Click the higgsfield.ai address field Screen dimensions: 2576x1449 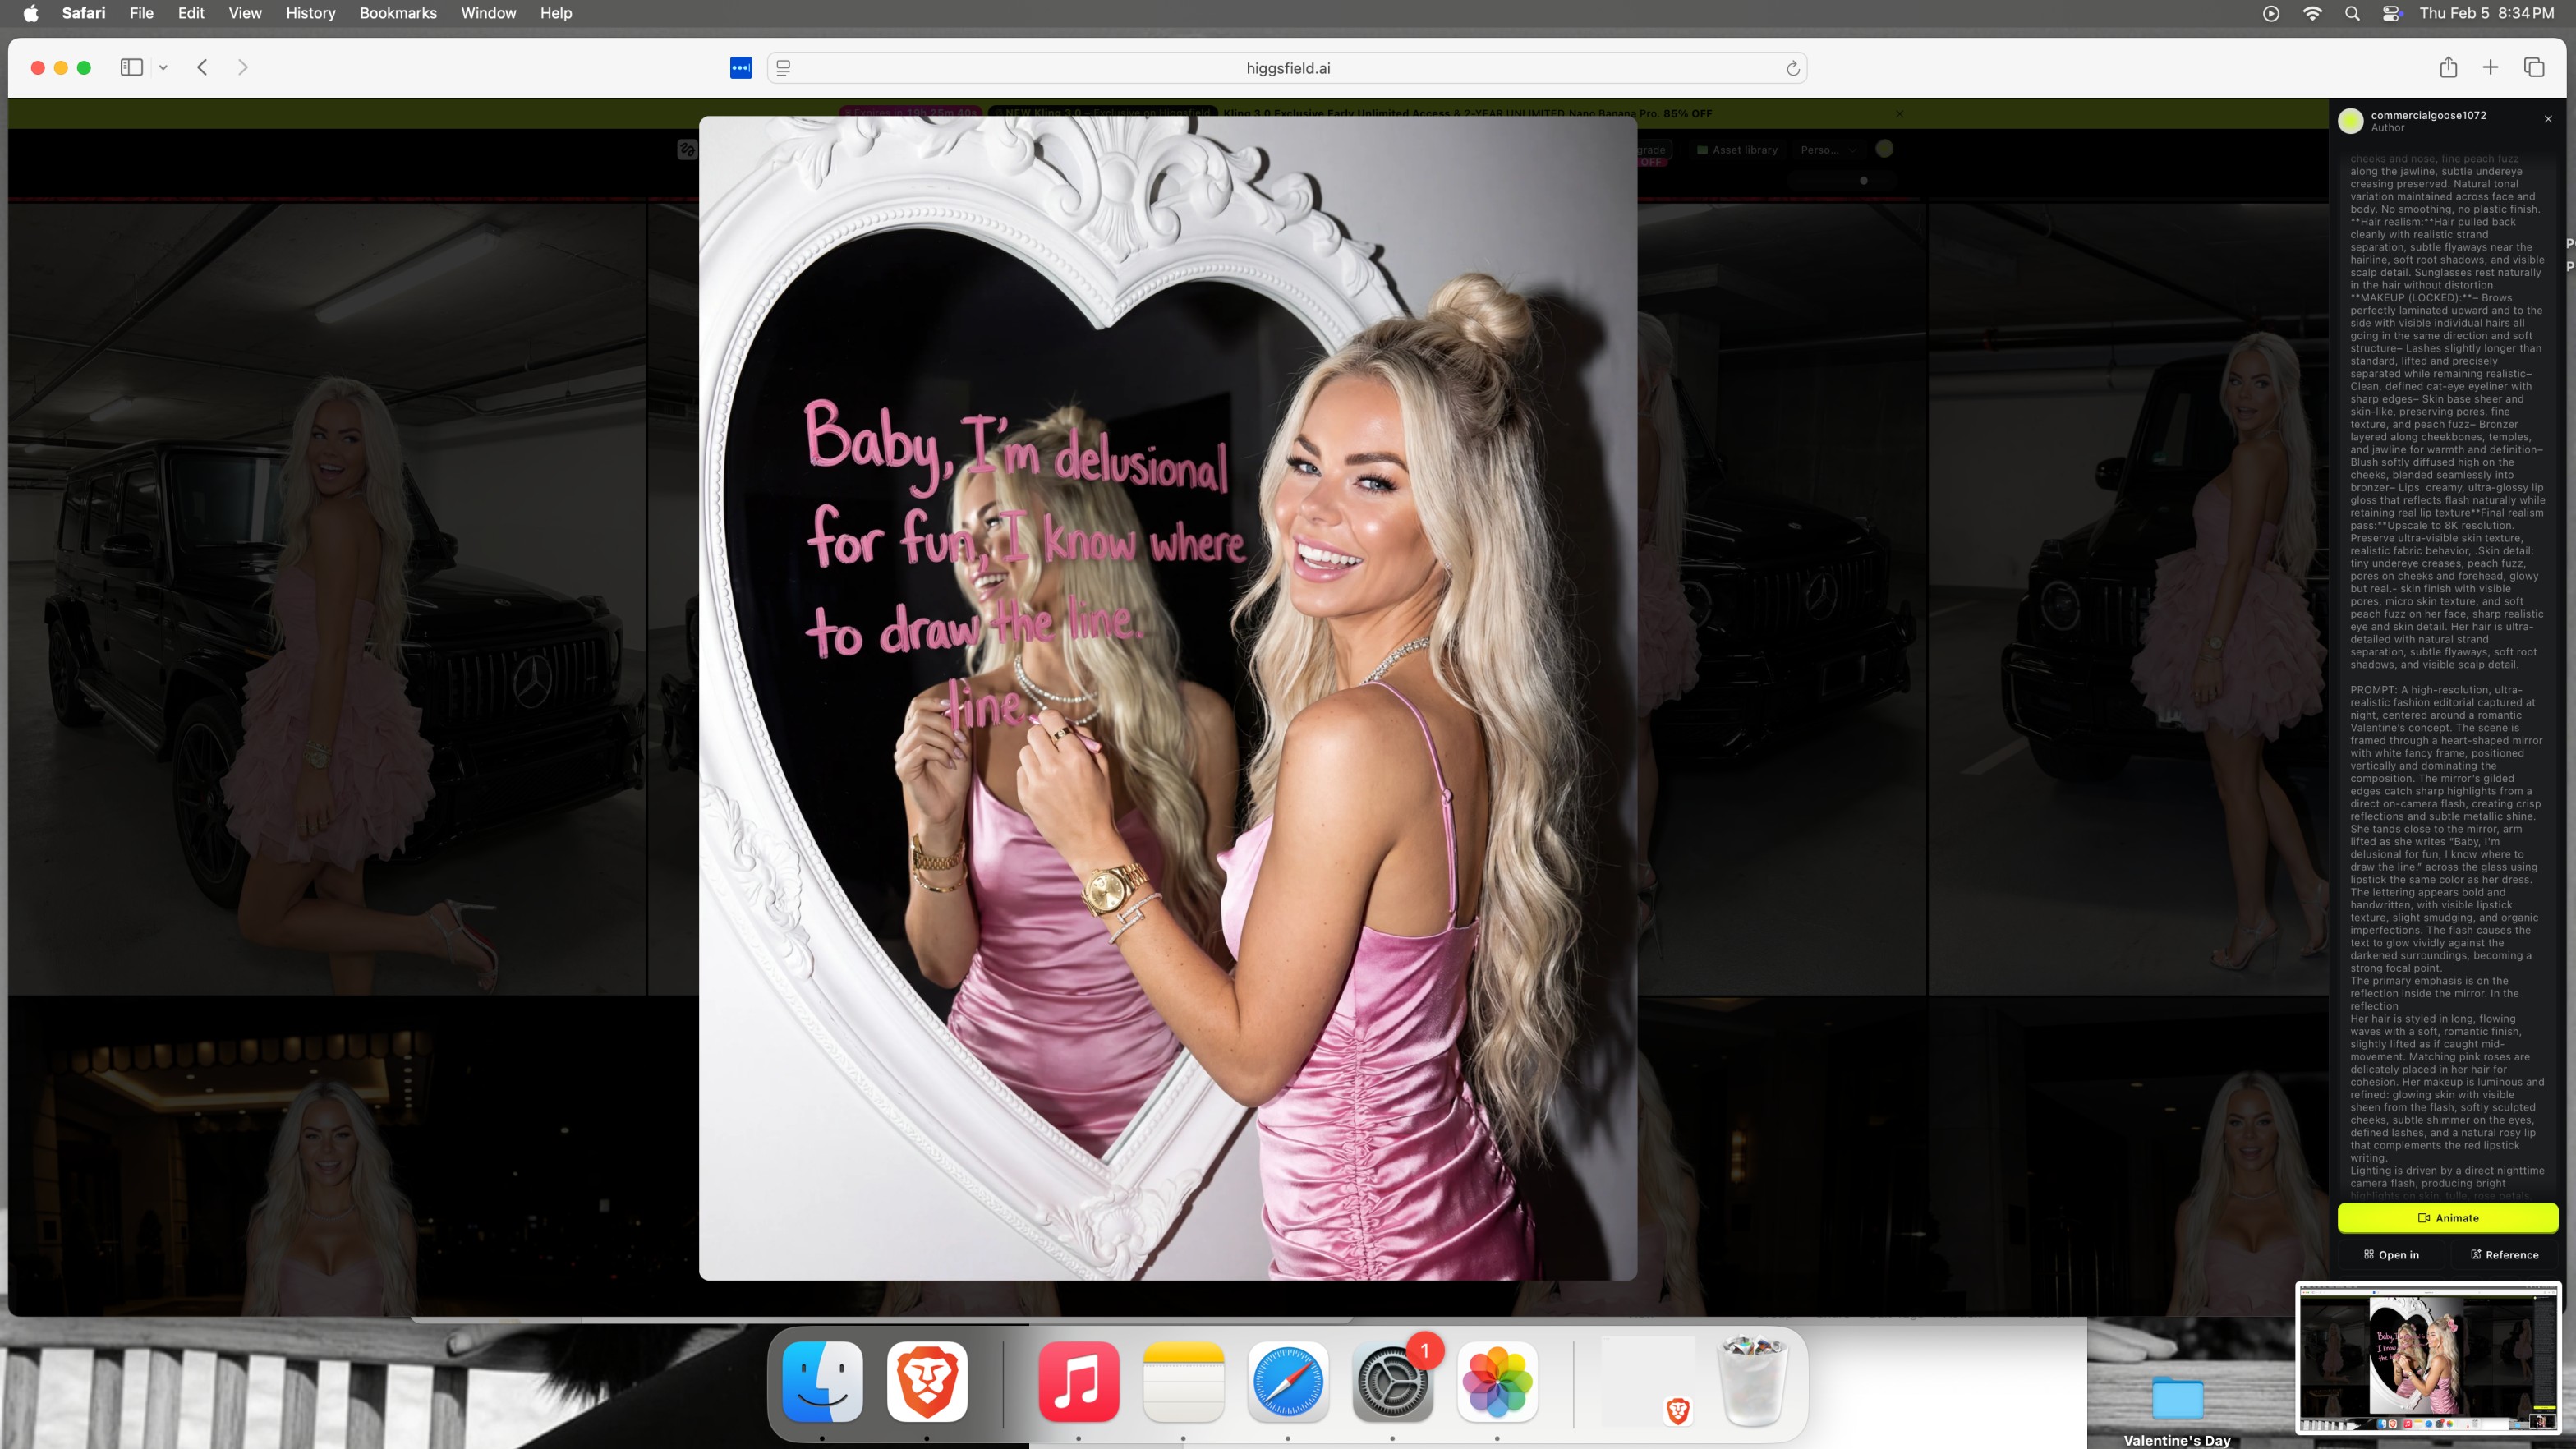1287,68
